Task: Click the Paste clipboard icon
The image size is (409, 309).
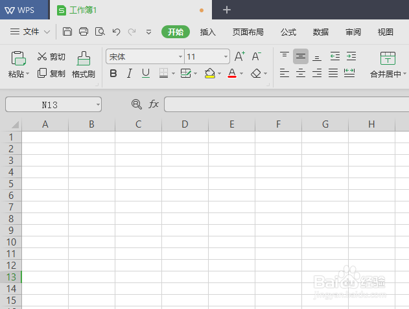Action: (x=18, y=58)
